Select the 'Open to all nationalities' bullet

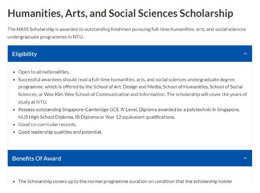tap(44, 72)
